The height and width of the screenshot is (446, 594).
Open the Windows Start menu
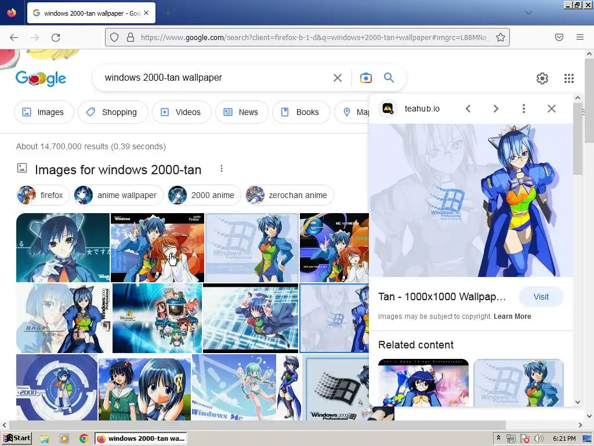[17, 438]
